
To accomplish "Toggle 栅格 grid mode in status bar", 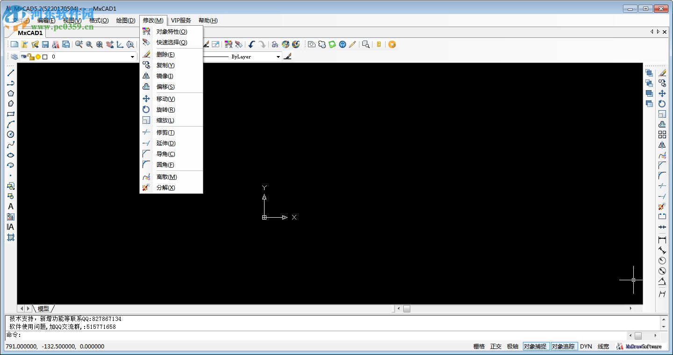I will [x=479, y=347].
